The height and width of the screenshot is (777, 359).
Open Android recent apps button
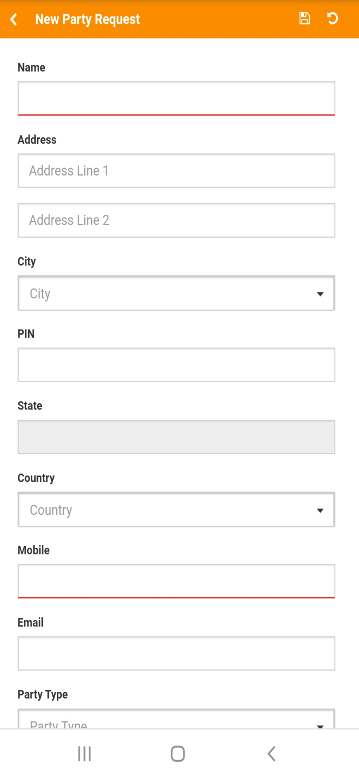tap(84, 754)
